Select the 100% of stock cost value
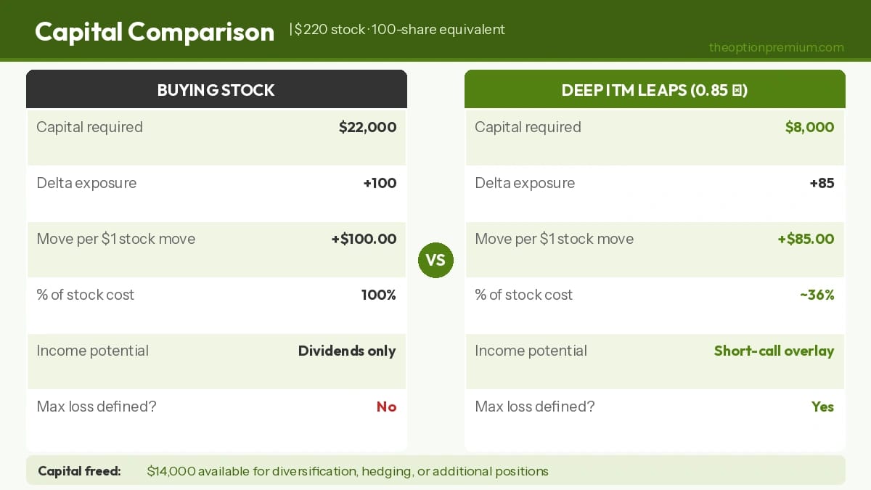The height and width of the screenshot is (490, 871). click(x=378, y=295)
